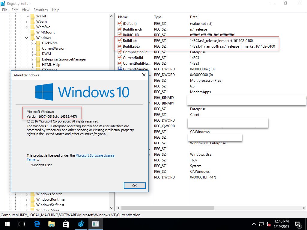Open Task View from taskbar

tap(22, 224)
